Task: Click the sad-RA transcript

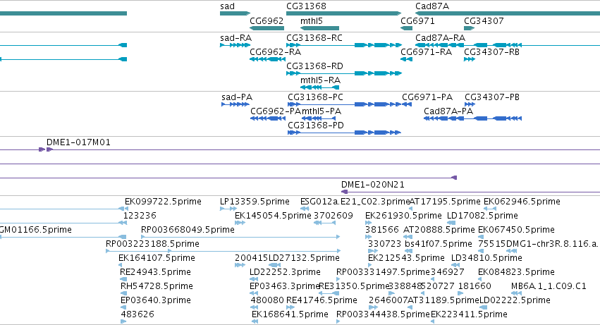Action: tap(235, 45)
